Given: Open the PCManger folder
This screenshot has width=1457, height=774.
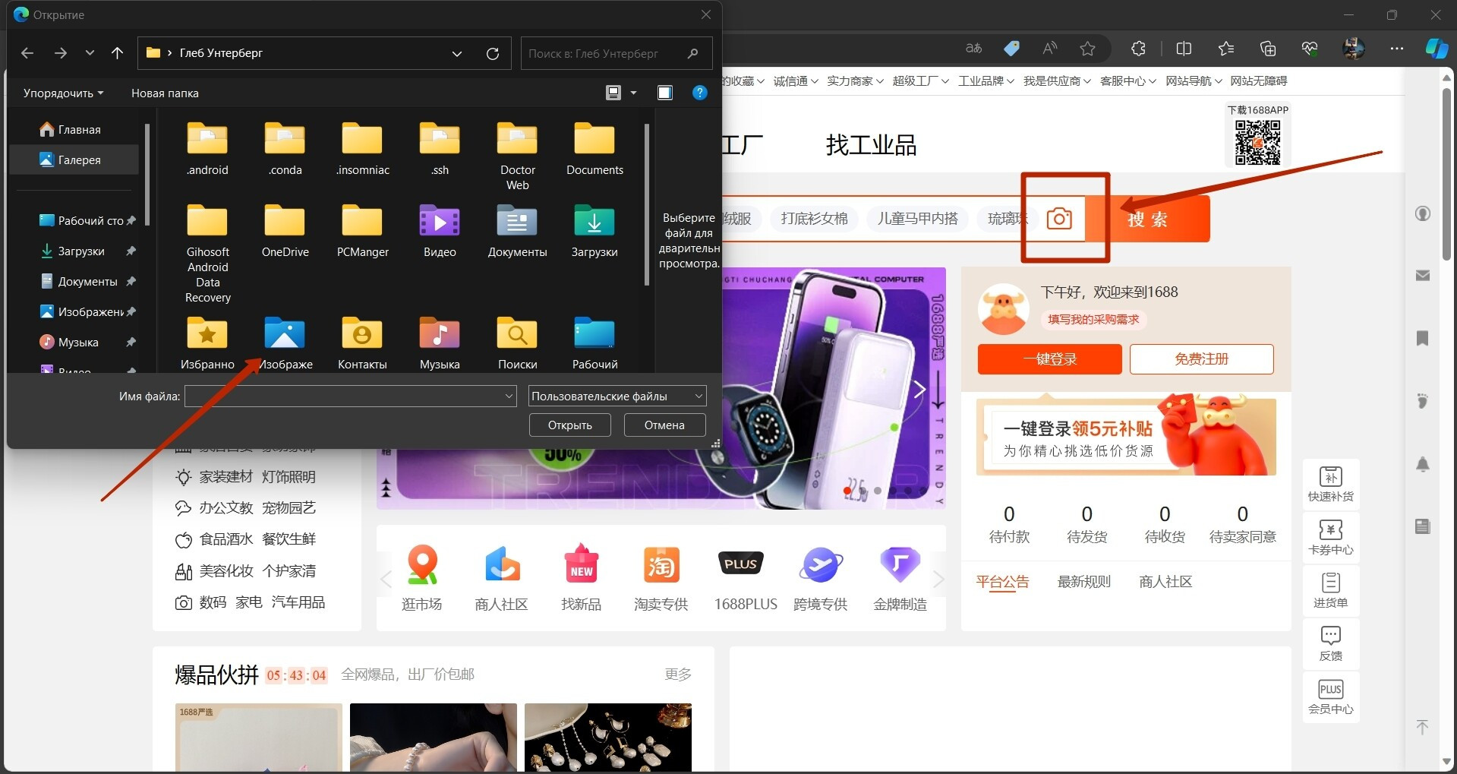Looking at the screenshot, I should [x=362, y=231].
